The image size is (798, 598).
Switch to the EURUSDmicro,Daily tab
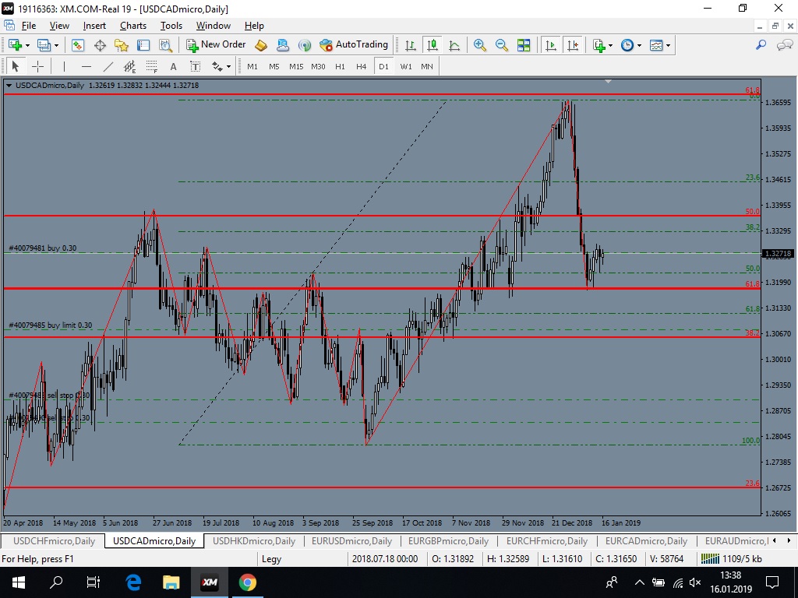pos(351,541)
